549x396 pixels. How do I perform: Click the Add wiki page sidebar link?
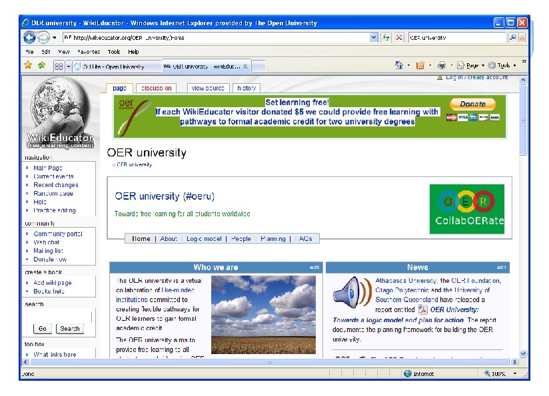(x=53, y=283)
